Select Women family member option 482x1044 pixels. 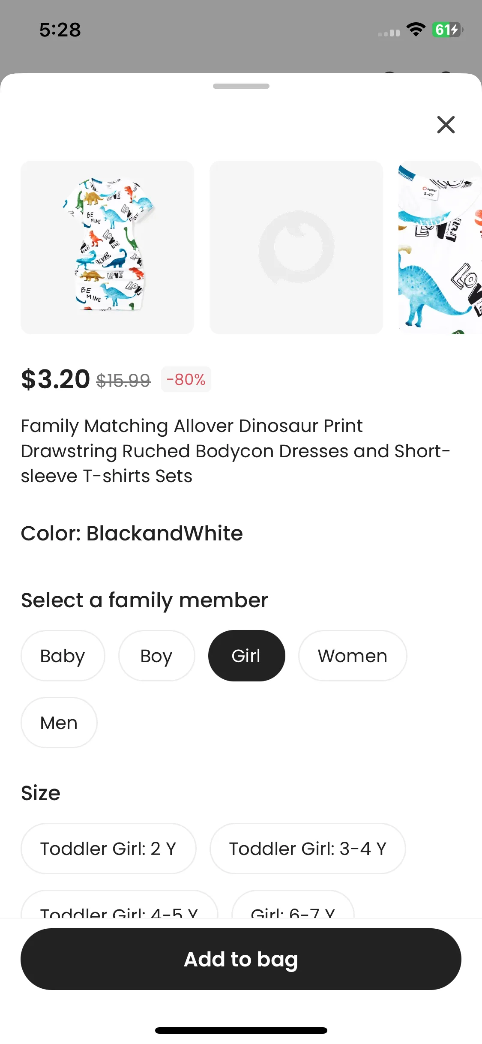[352, 656]
